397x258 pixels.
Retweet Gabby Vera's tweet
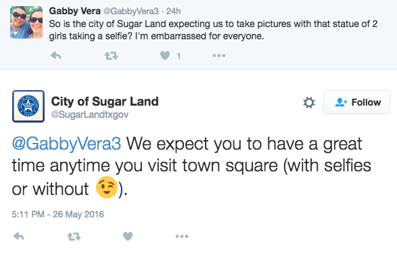click(111, 56)
